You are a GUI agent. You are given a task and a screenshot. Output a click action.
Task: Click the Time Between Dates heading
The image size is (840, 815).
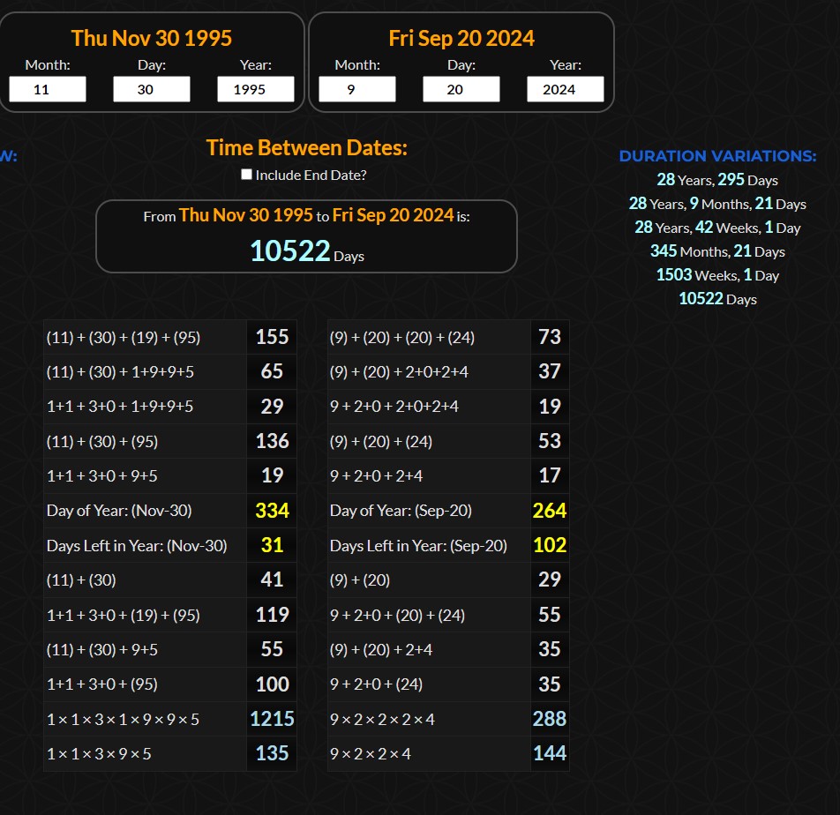pos(306,147)
